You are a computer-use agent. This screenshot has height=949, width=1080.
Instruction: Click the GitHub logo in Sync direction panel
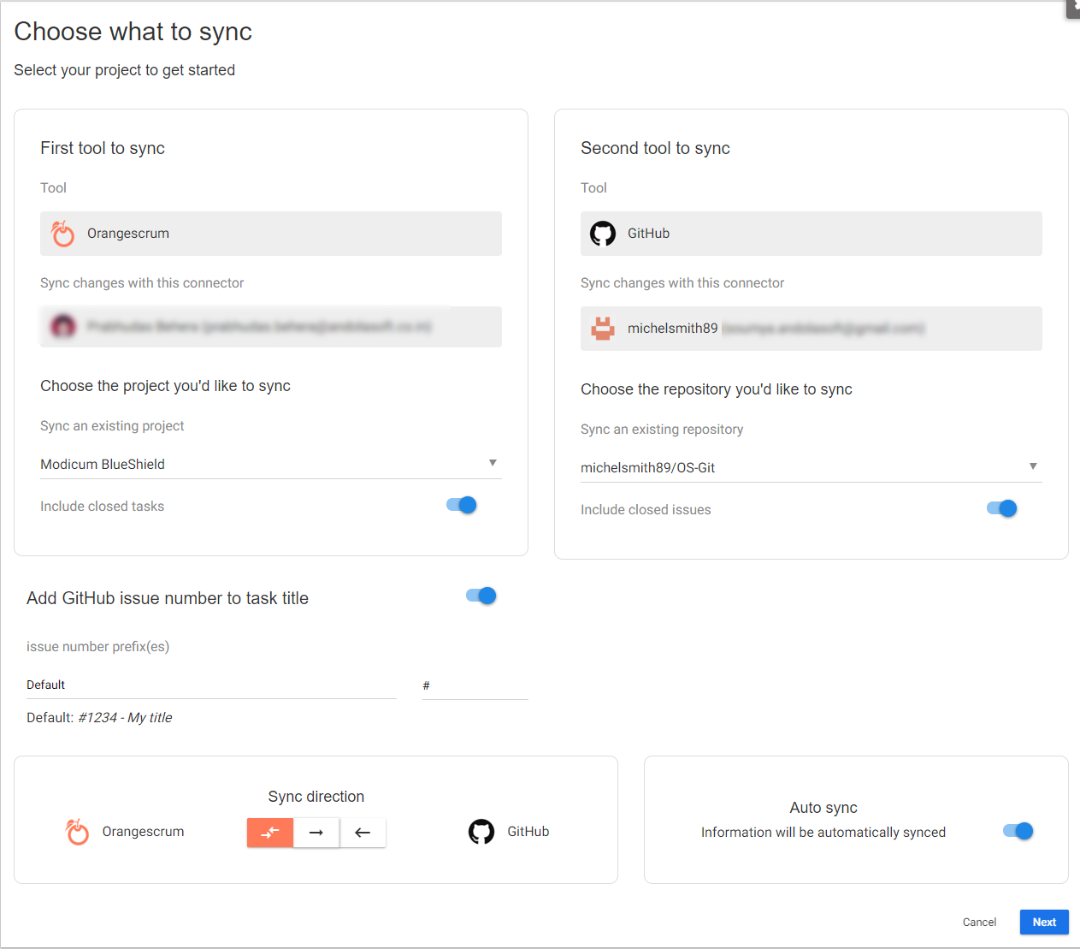click(x=481, y=832)
